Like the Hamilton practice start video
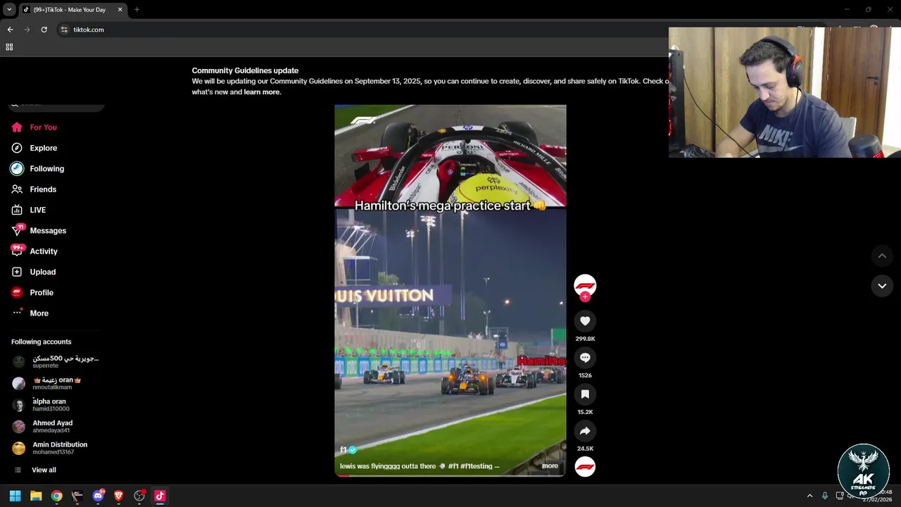This screenshot has height=507, width=901. pos(585,321)
